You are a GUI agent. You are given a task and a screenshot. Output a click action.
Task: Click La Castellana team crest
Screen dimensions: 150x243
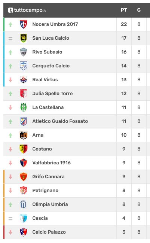[x=24, y=107]
